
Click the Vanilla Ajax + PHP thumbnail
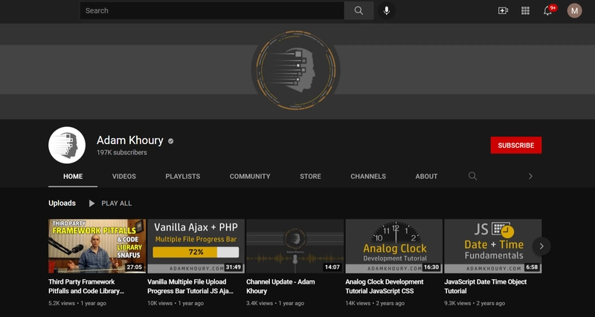pyautogui.click(x=196, y=246)
